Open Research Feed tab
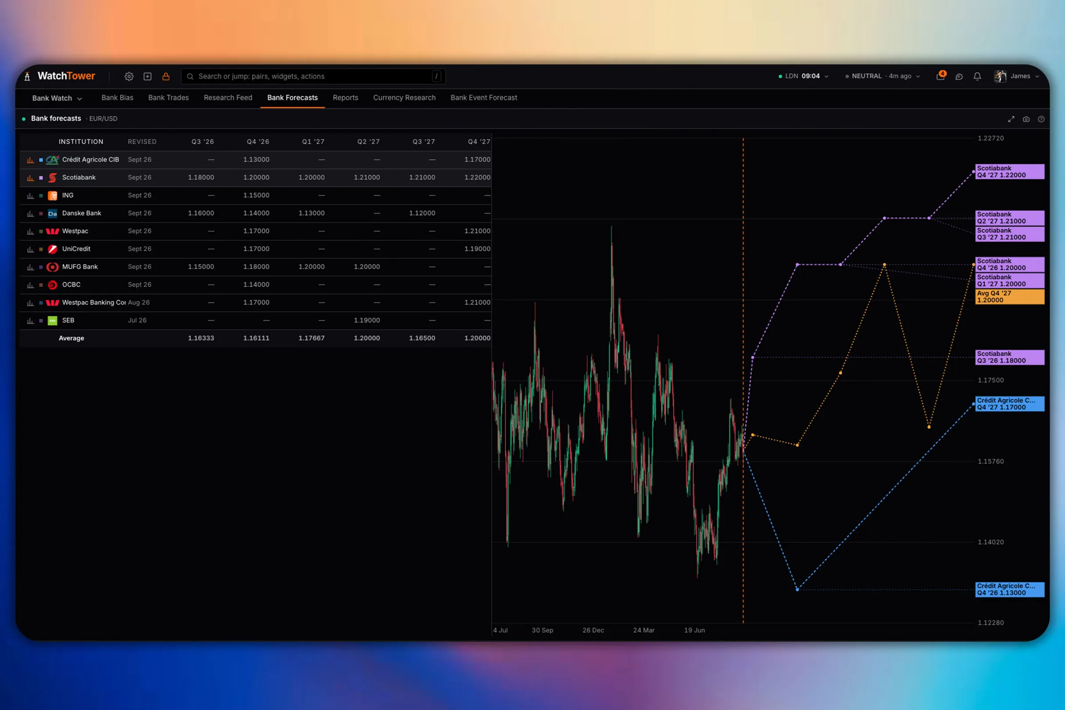 228,98
